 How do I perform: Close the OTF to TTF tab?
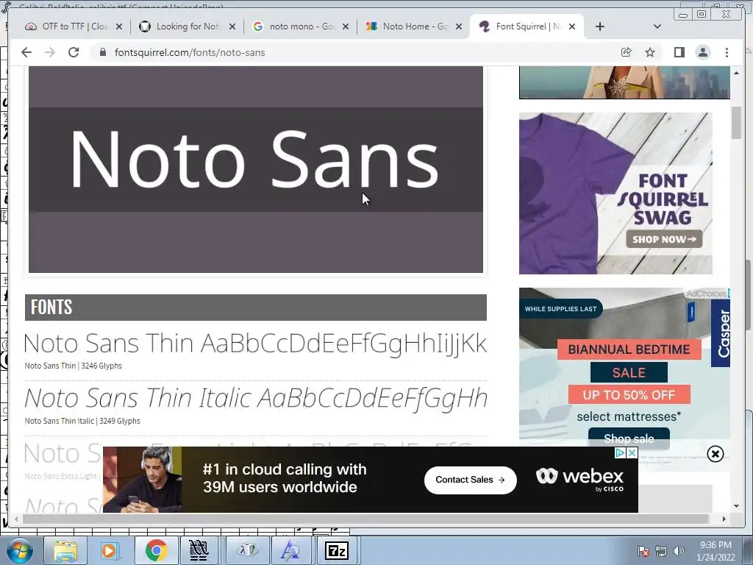tap(119, 26)
